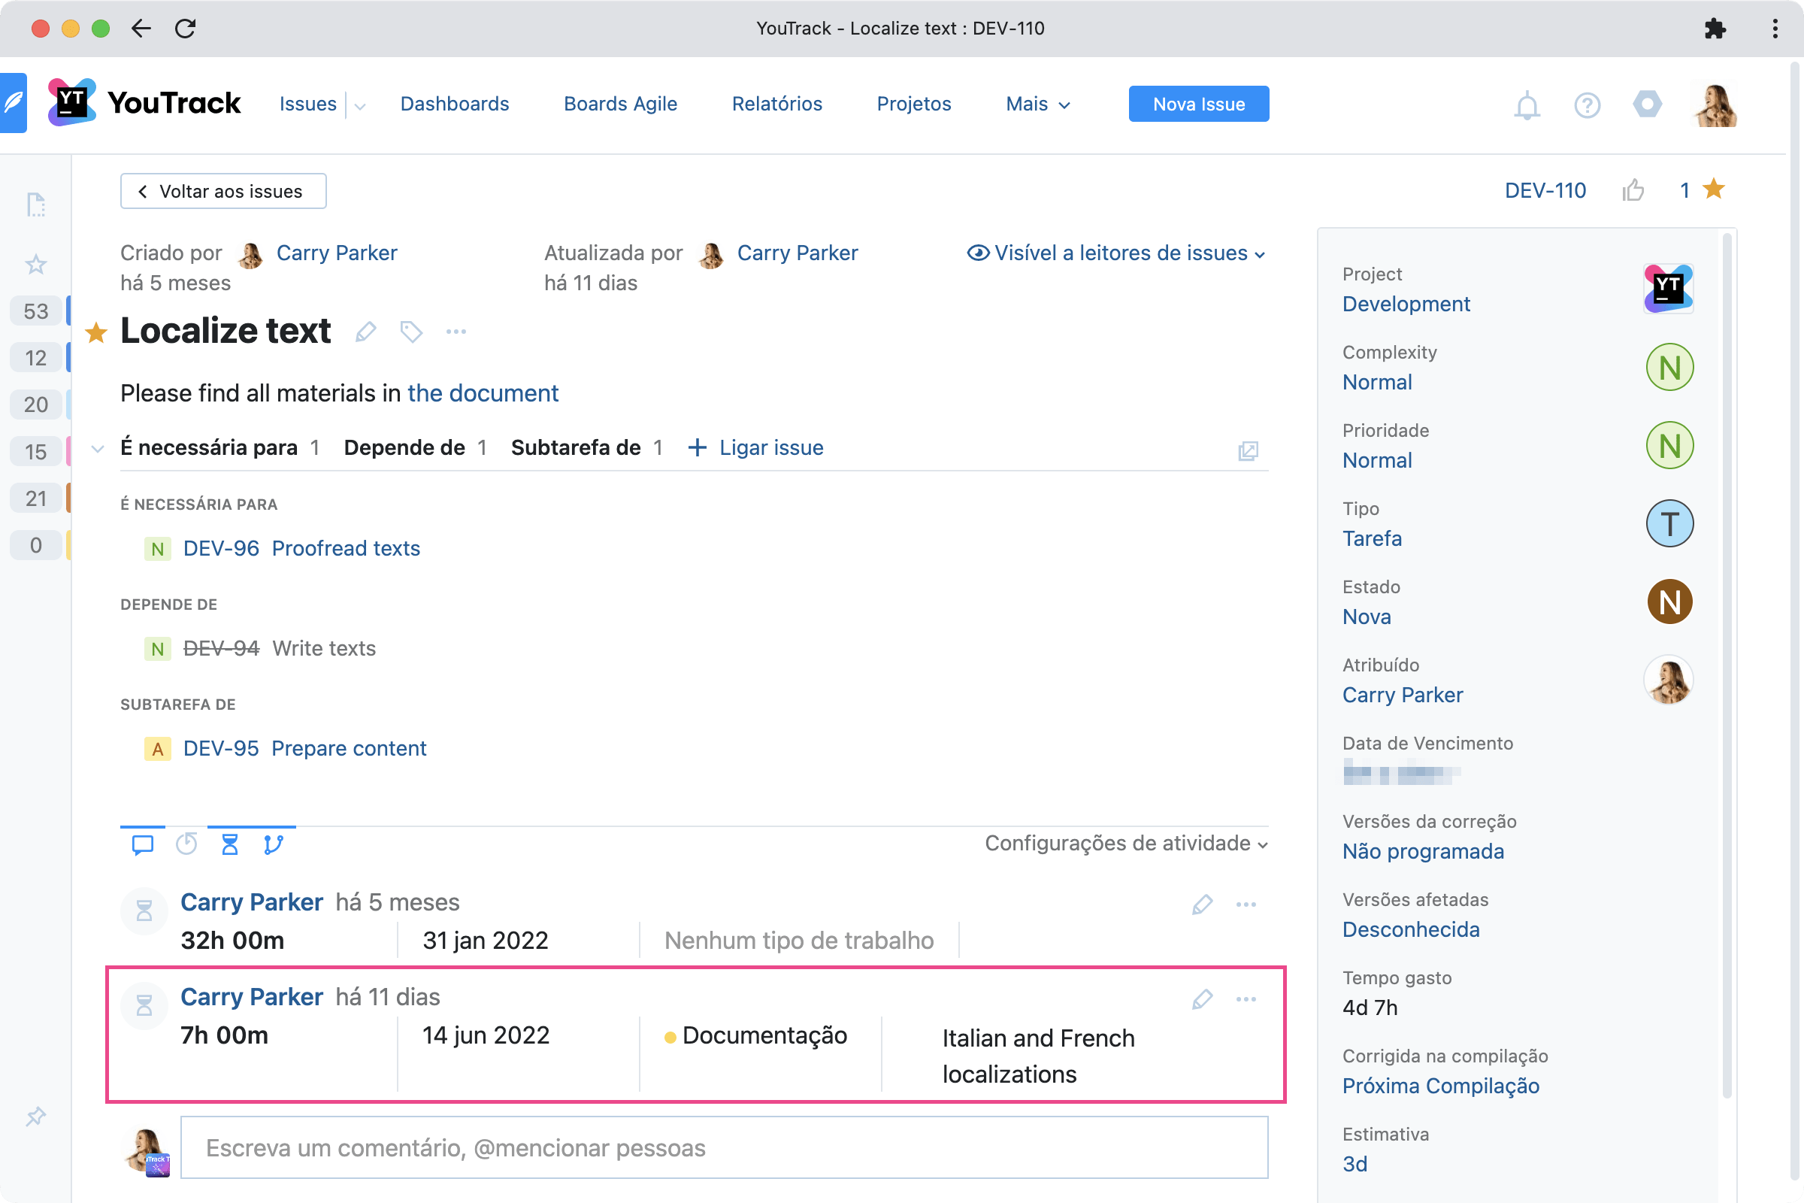The height and width of the screenshot is (1203, 1804).
Task: Open the hourglass work items activity icon
Action: coord(229,844)
